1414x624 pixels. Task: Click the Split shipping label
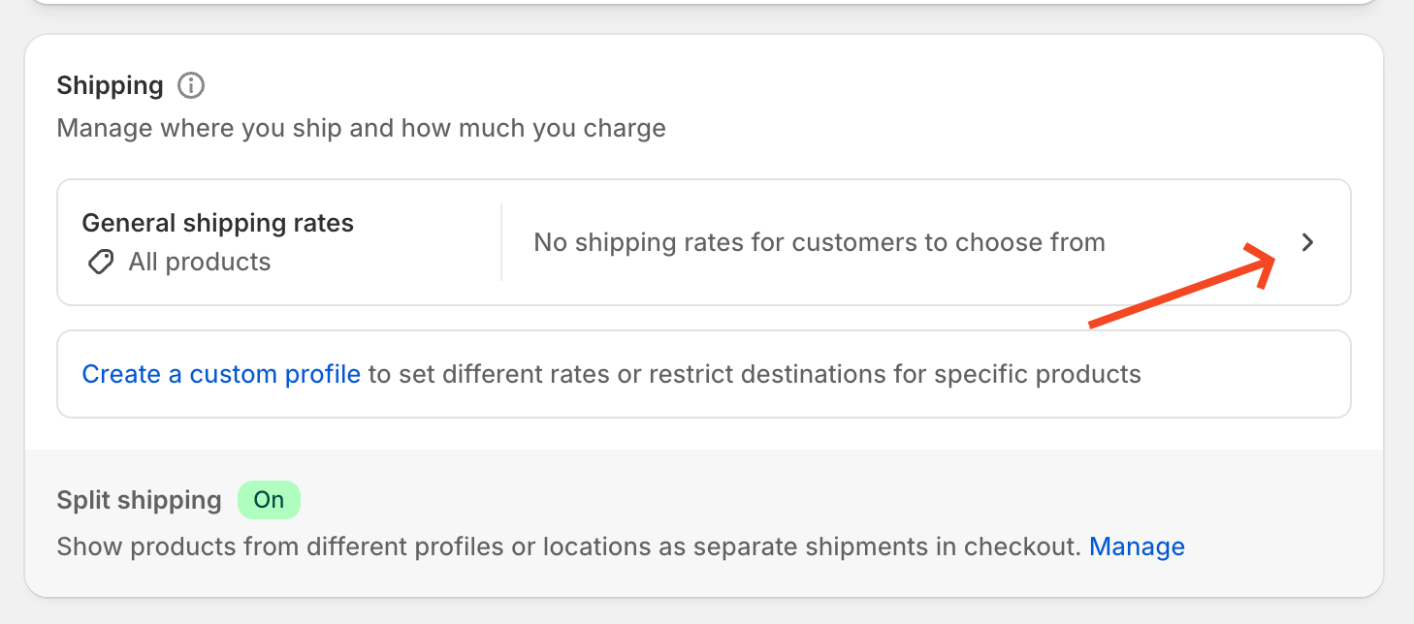(139, 500)
